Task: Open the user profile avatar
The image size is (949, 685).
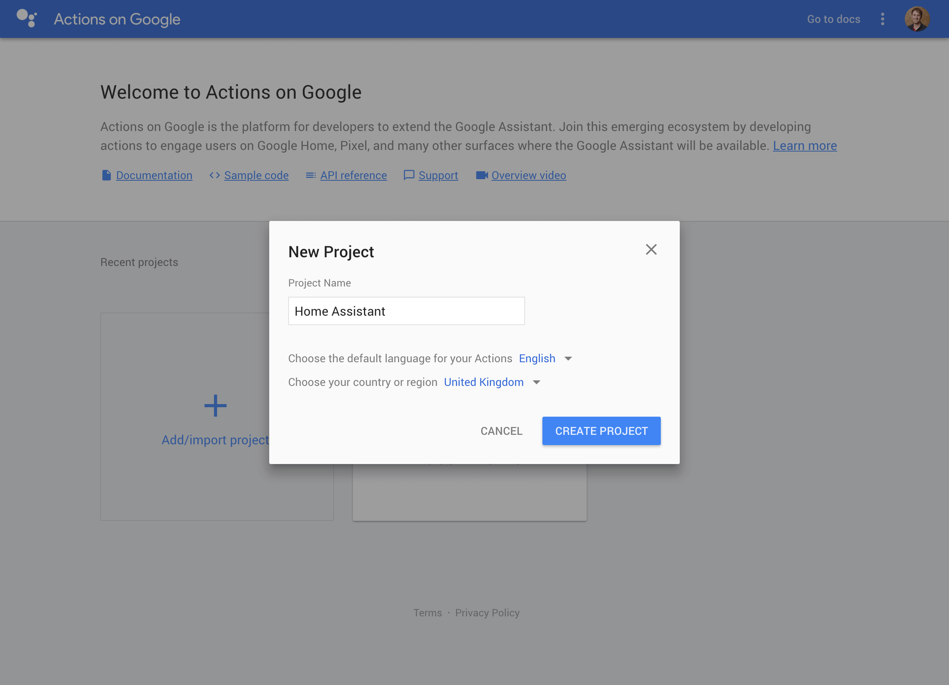Action: (917, 19)
